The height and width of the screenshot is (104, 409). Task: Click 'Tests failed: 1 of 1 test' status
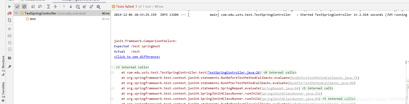point(137,7)
